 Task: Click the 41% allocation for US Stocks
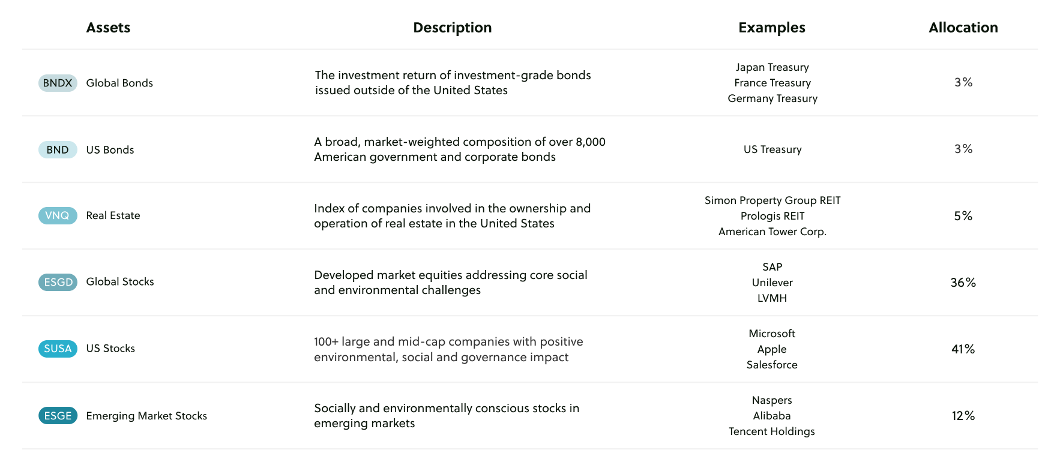pos(963,349)
